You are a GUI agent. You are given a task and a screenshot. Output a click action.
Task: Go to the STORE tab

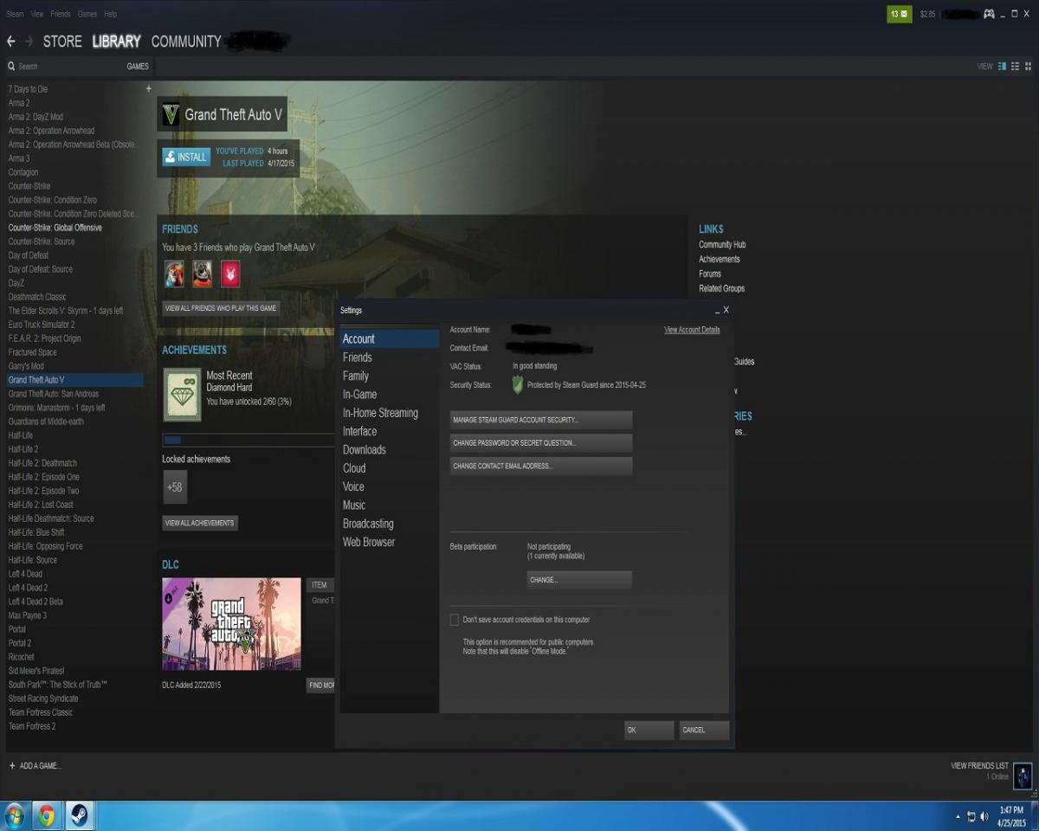[x=62, y=42]
